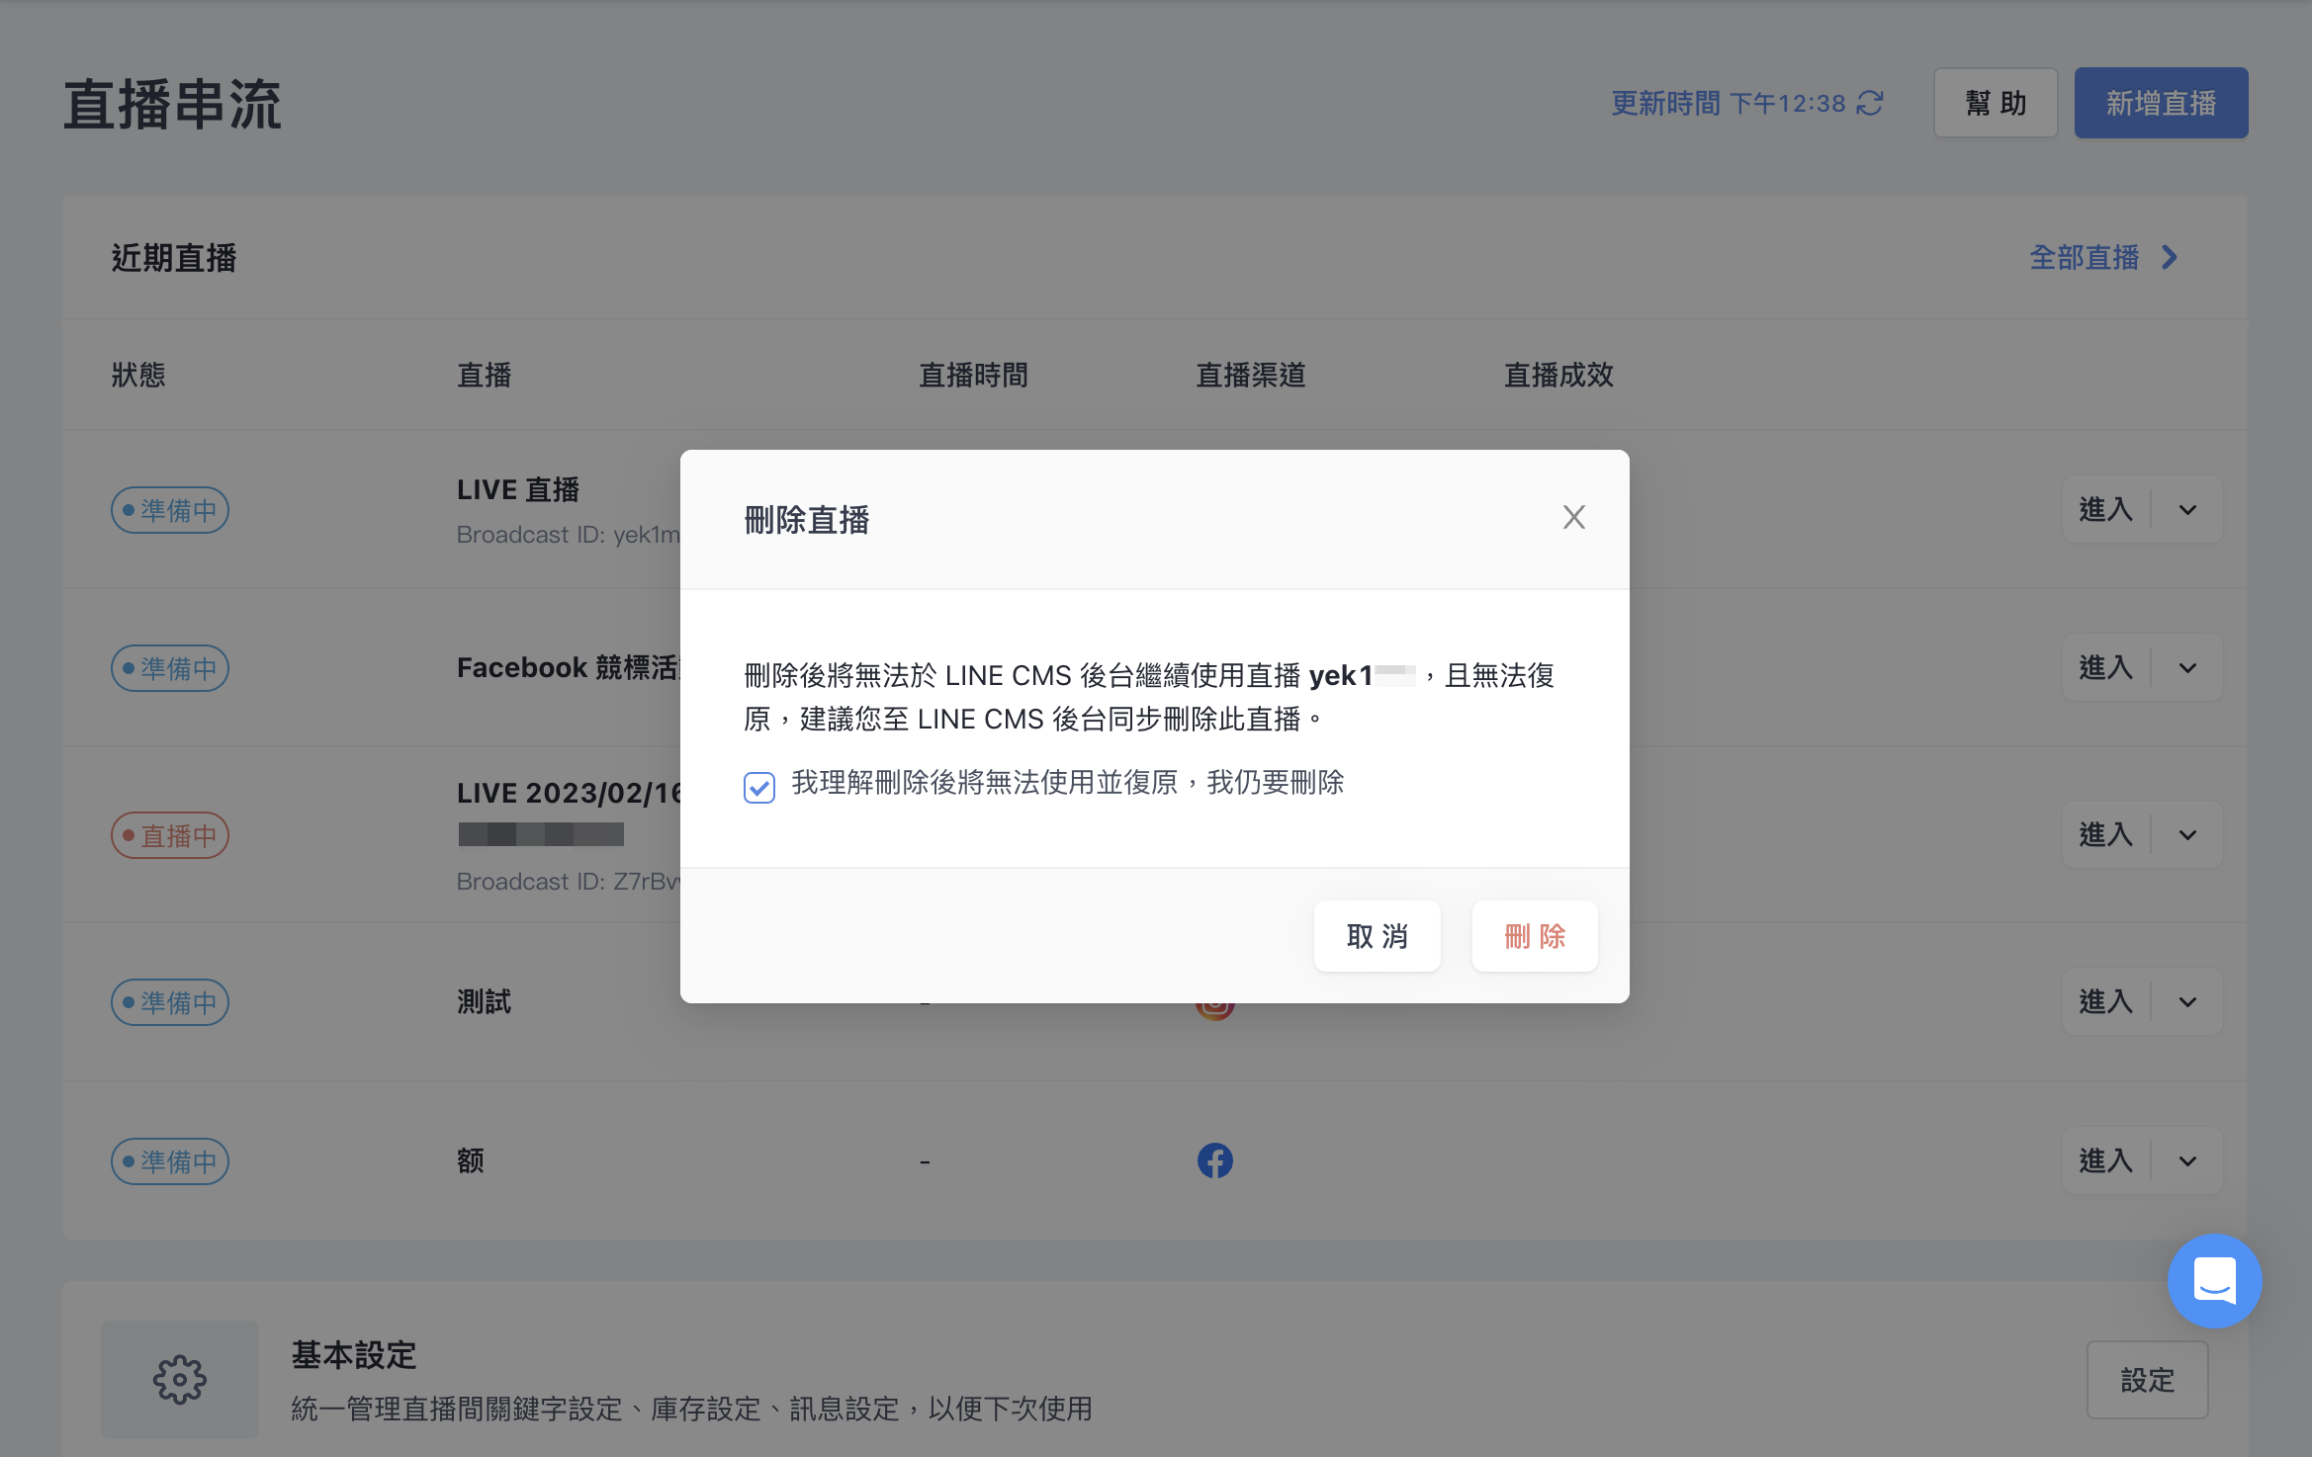Click the 準備中 badge in 測試 row
Image resolution: width=2312 pixels, height=1457 pixels.
170,1002
